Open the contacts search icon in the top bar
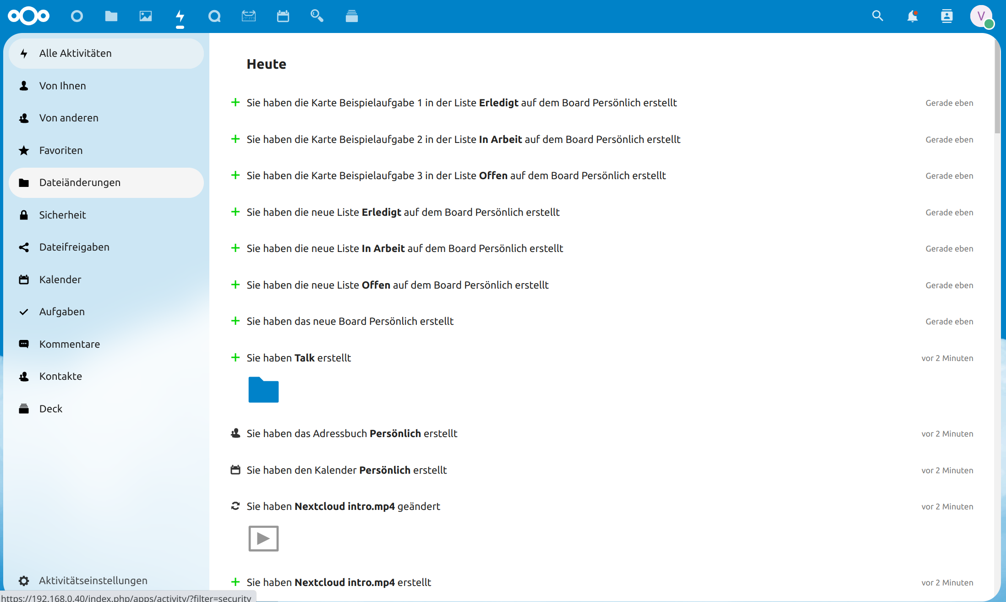Image resolution: width=1006 pixels, height=602 pixels. point(946,16)
